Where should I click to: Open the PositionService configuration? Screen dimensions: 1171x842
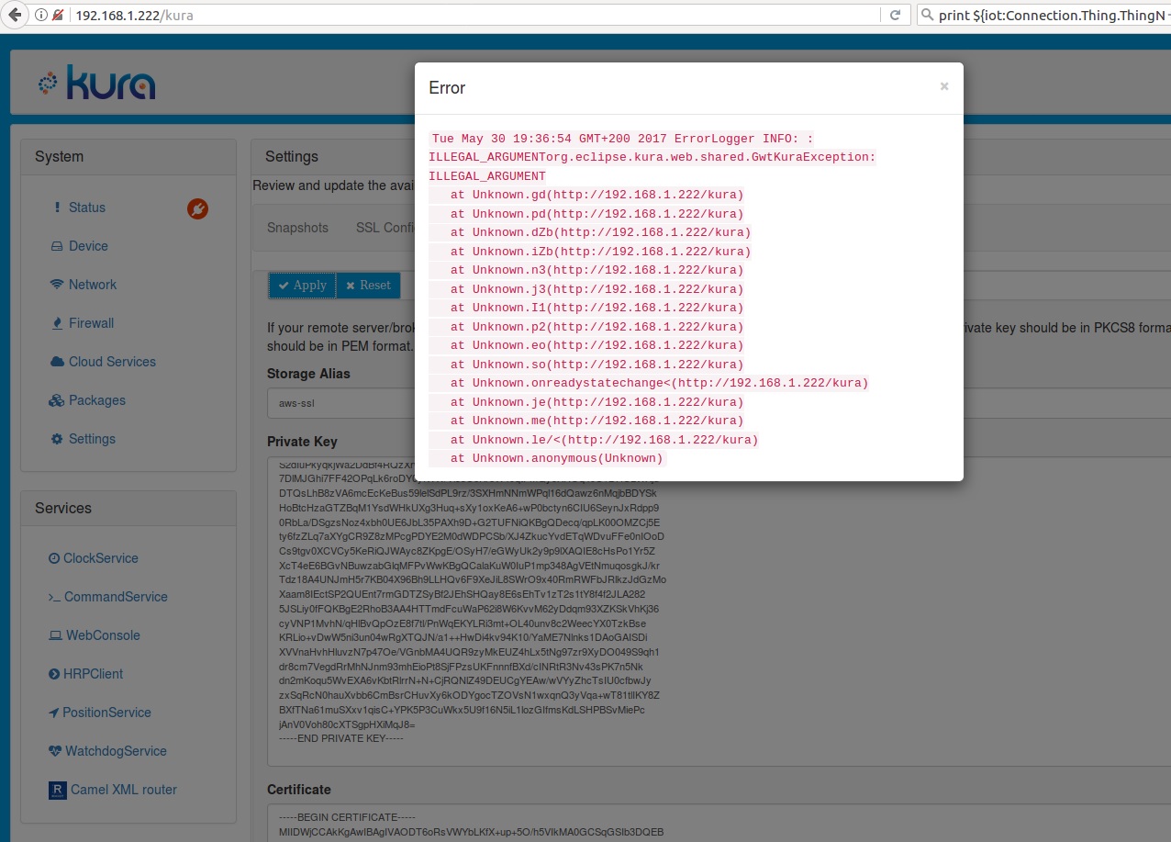106,713
